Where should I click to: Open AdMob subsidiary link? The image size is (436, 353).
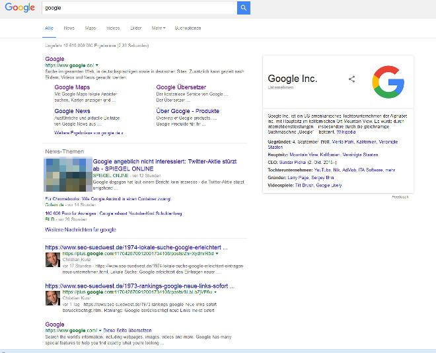349,170
